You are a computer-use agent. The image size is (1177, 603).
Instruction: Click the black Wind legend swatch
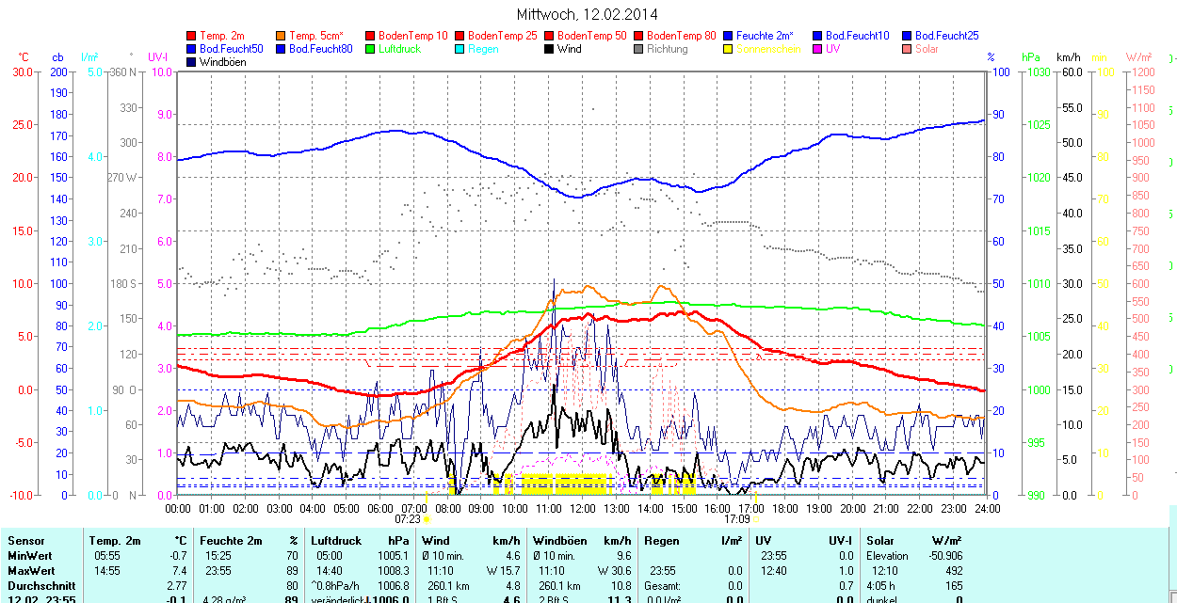click(x=550, y=49)
